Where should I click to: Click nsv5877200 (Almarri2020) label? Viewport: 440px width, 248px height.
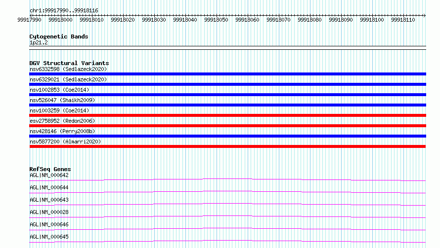65,142
